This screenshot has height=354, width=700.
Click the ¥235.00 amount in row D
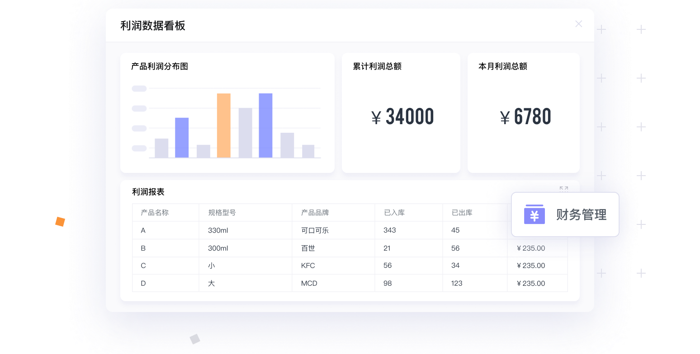tap(530, 284)
